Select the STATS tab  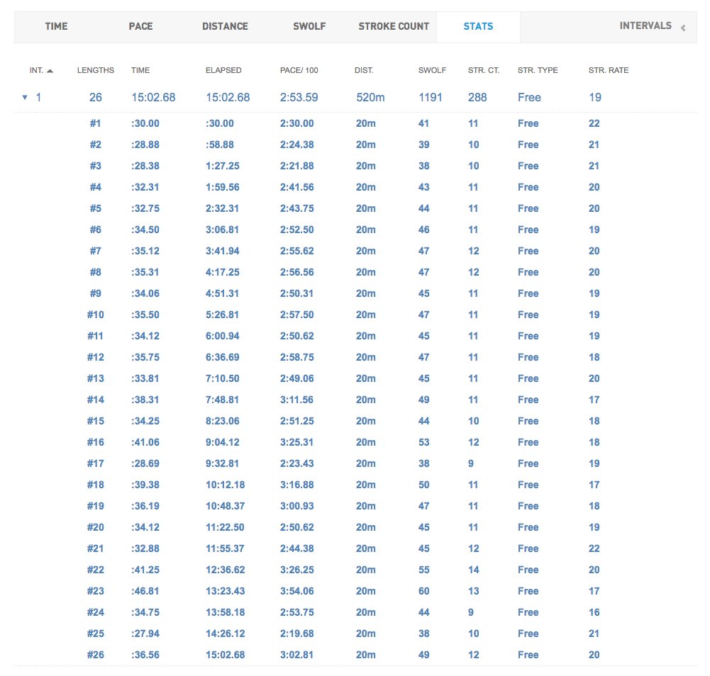[478, 26]
